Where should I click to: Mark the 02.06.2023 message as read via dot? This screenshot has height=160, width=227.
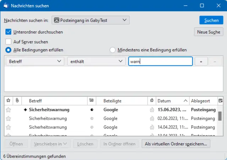click(92, 118)
